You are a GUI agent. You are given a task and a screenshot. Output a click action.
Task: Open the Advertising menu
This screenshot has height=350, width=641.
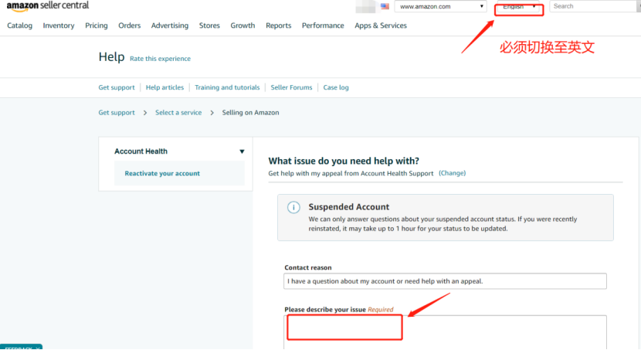170,25
